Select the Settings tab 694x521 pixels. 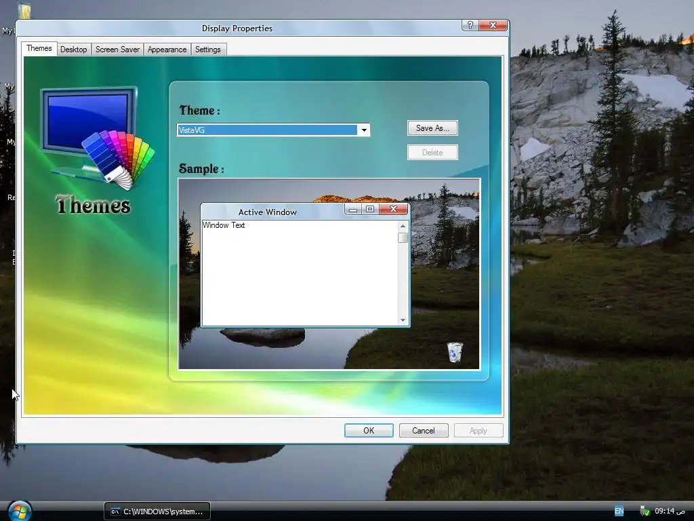(207, 49)
